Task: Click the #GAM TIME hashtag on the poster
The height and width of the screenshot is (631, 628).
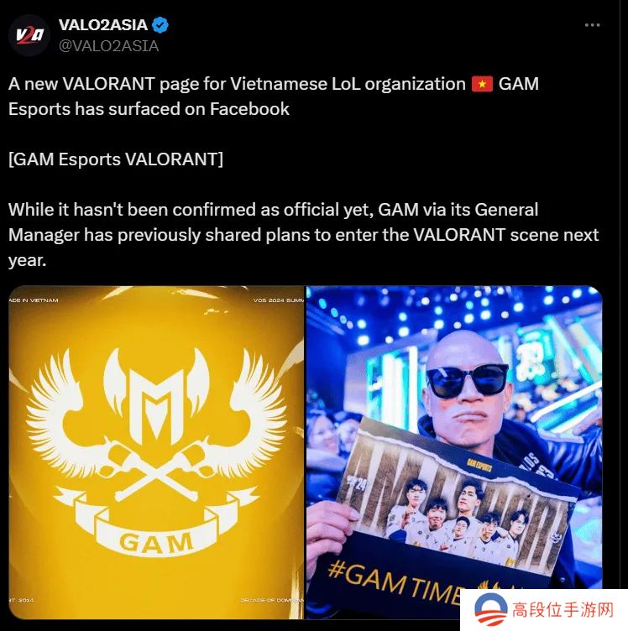Action: coord(395,581)
